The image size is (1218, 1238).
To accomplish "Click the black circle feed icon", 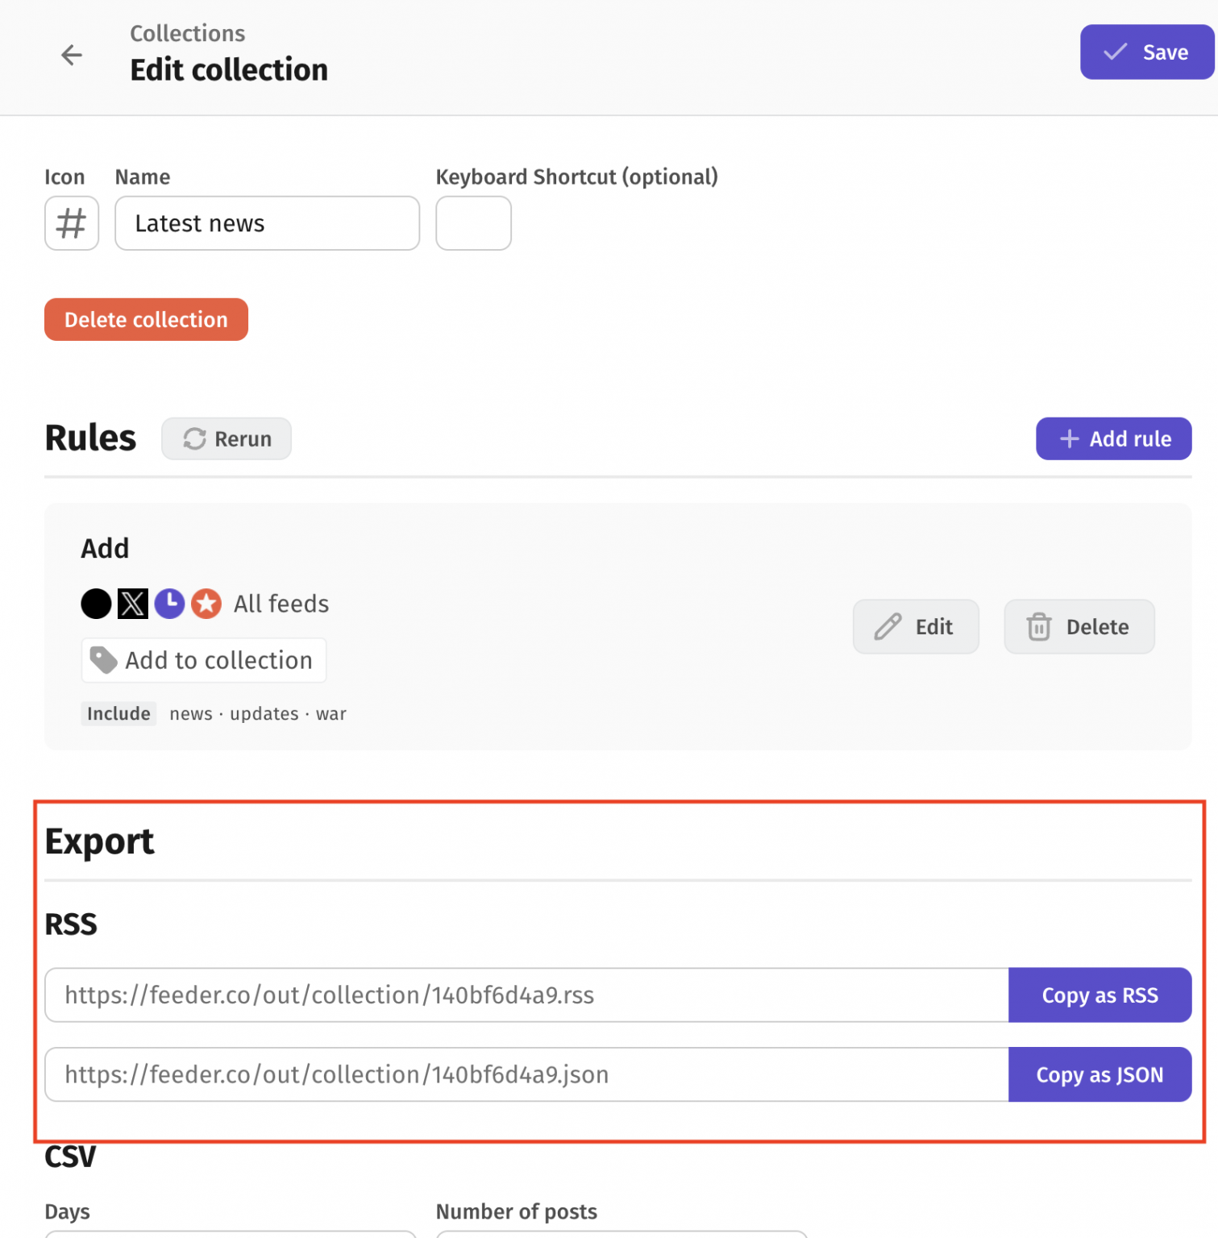I will (x=96, y=604).
